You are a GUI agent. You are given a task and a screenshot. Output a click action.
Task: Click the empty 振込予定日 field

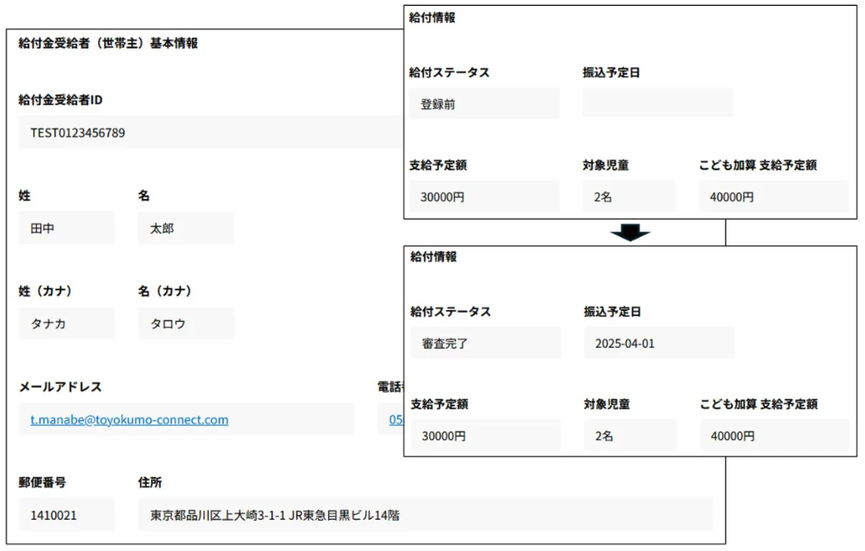(657, 103)
